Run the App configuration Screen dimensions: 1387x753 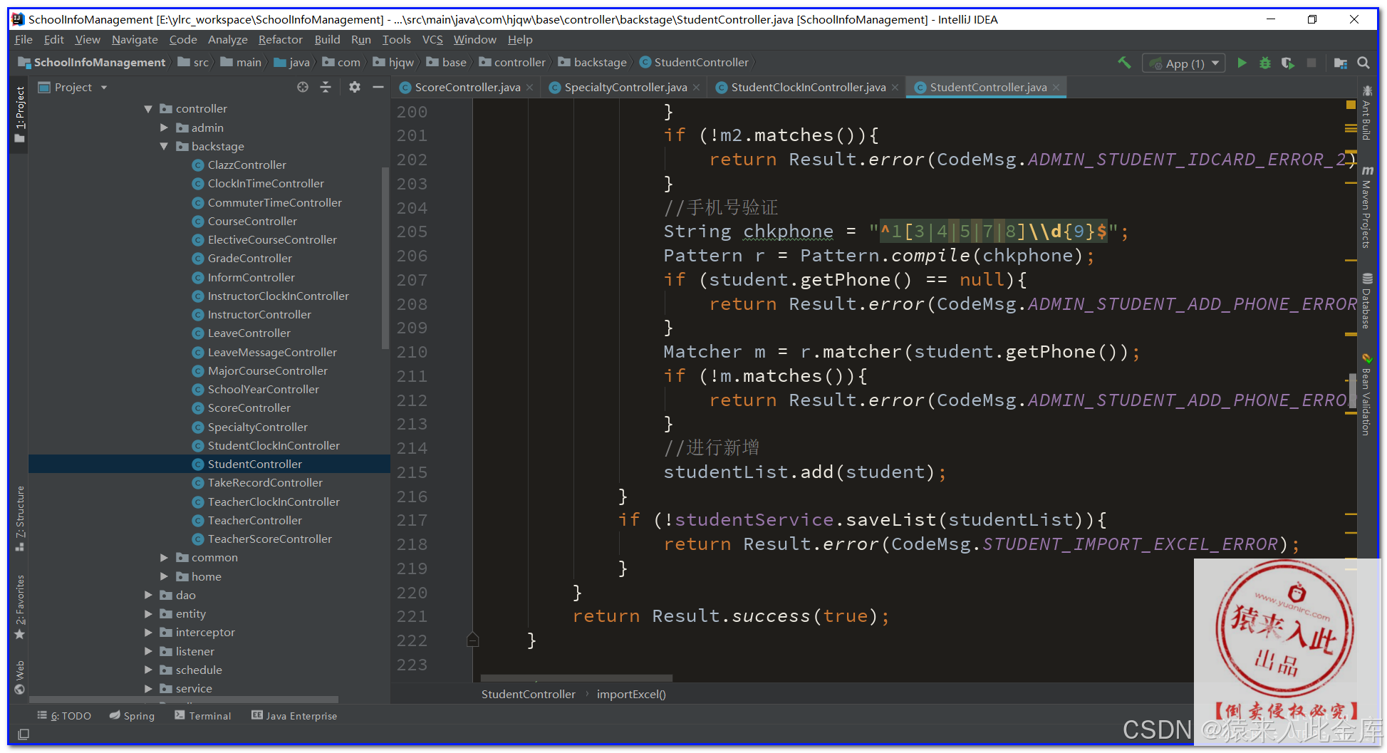(x=1242, y=63)
